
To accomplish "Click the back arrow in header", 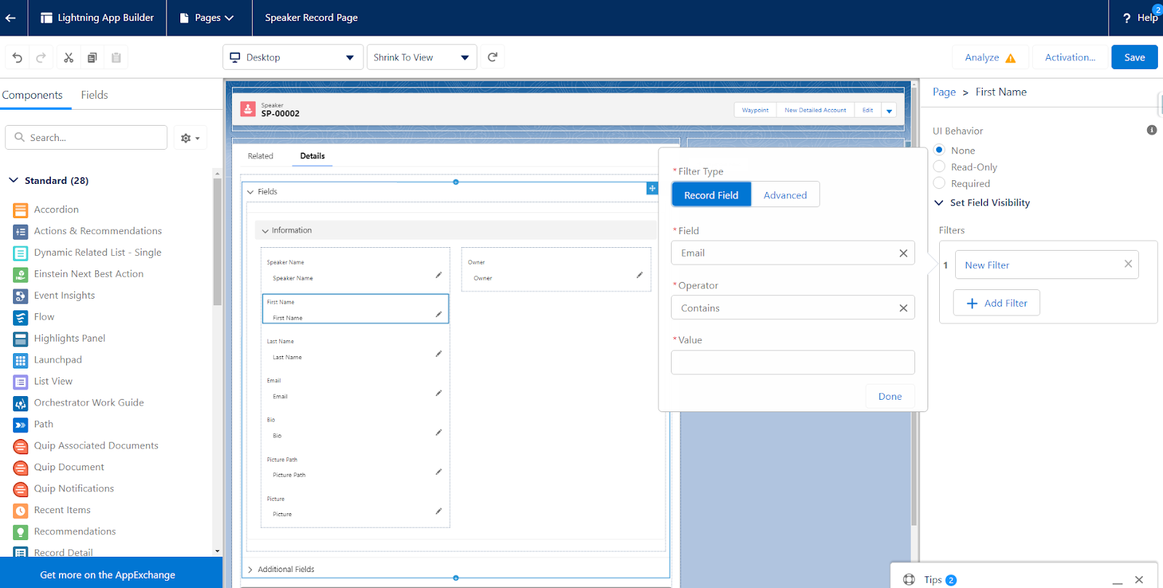I will tap(11, 17).
